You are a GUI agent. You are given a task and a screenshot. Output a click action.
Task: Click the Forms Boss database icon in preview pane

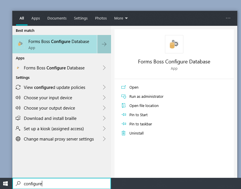point(174,44)
